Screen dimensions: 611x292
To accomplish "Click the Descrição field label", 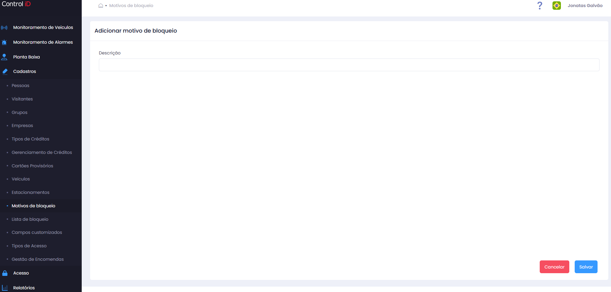I will (x=110, y=53).
